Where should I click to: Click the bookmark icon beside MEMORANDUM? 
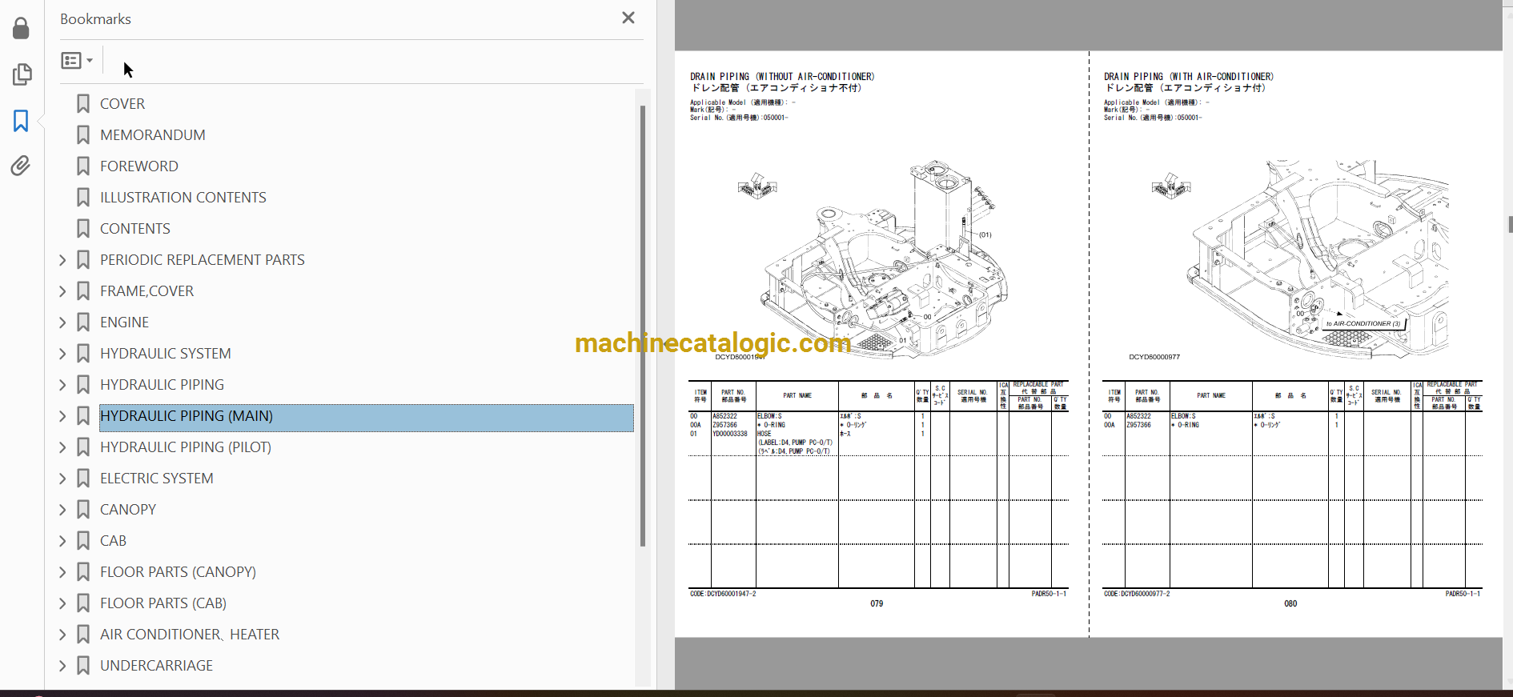pos(83,135)
